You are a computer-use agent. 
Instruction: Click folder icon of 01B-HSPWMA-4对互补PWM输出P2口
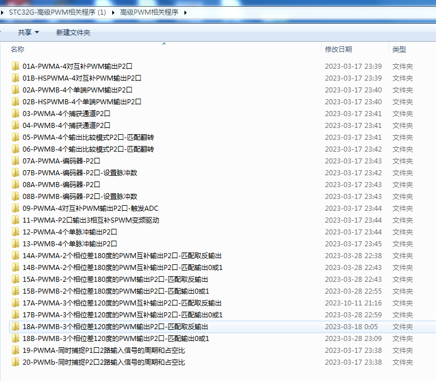(x=16, y=78)
